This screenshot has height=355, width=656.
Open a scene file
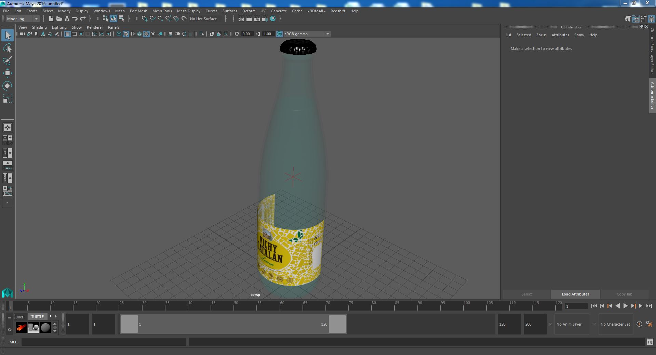[x=59, y=19]
